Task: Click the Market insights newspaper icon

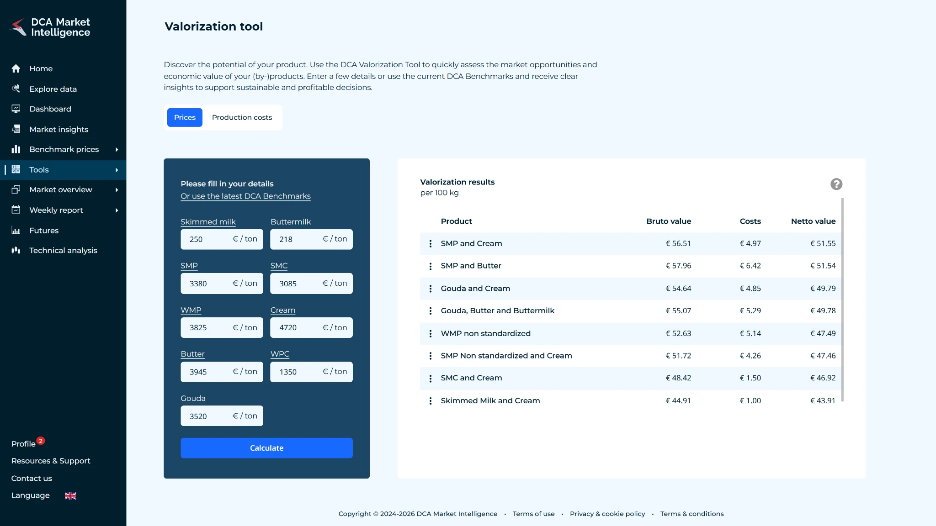Action: coord(16,129)
